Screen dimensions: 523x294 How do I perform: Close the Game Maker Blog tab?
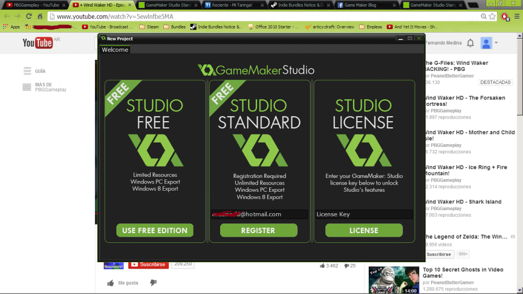point(394,5)
